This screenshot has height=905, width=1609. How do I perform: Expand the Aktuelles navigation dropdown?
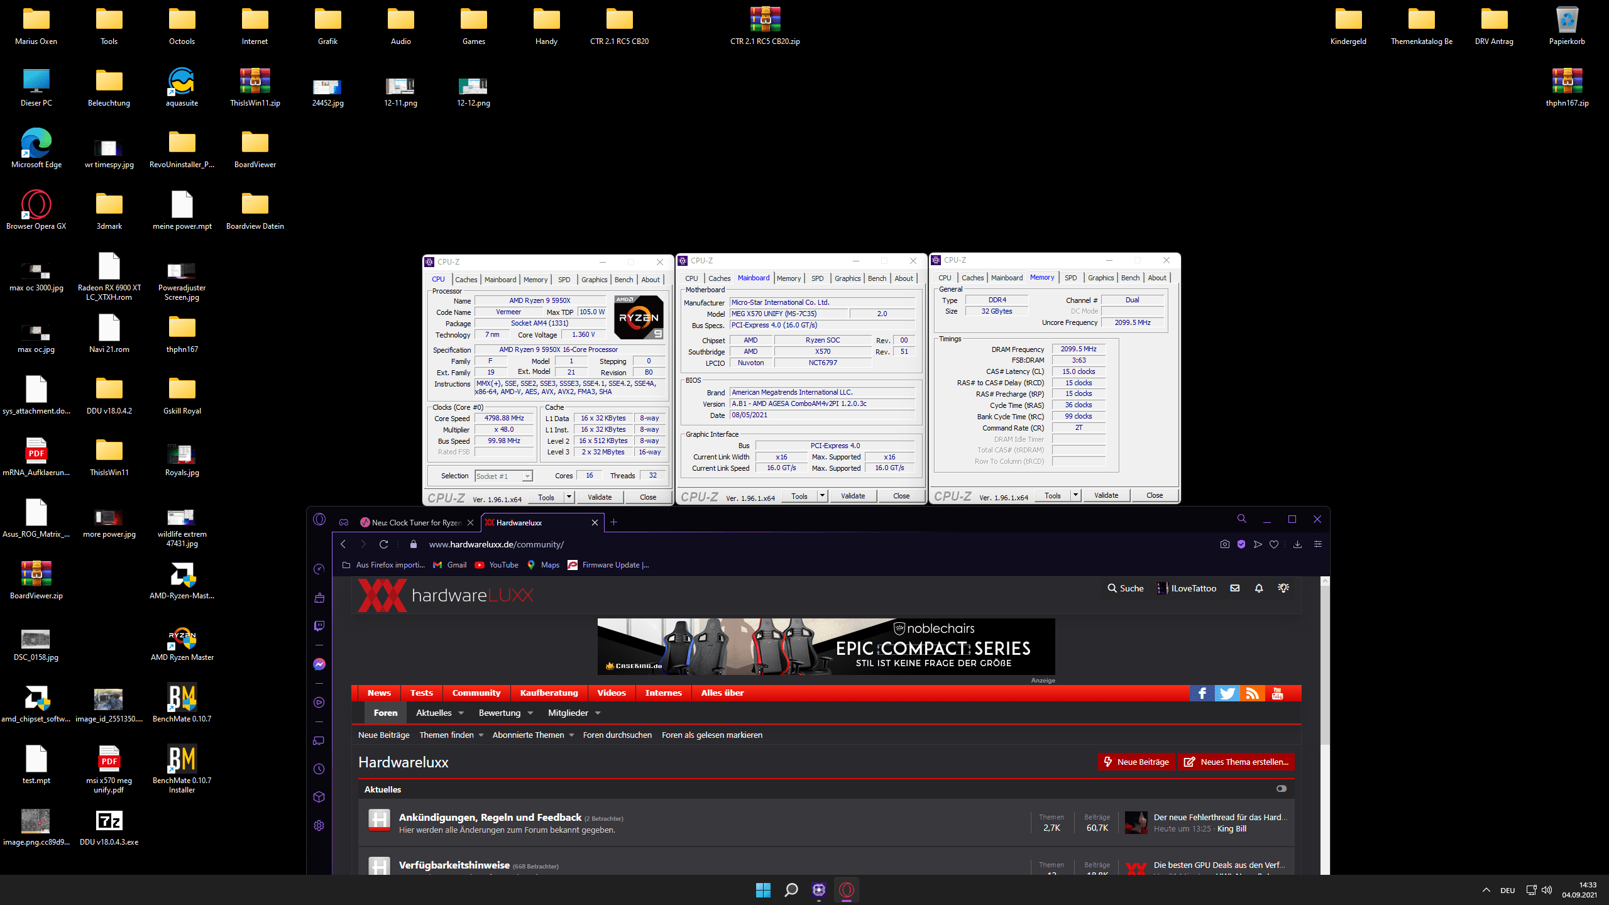coord(461,713)
